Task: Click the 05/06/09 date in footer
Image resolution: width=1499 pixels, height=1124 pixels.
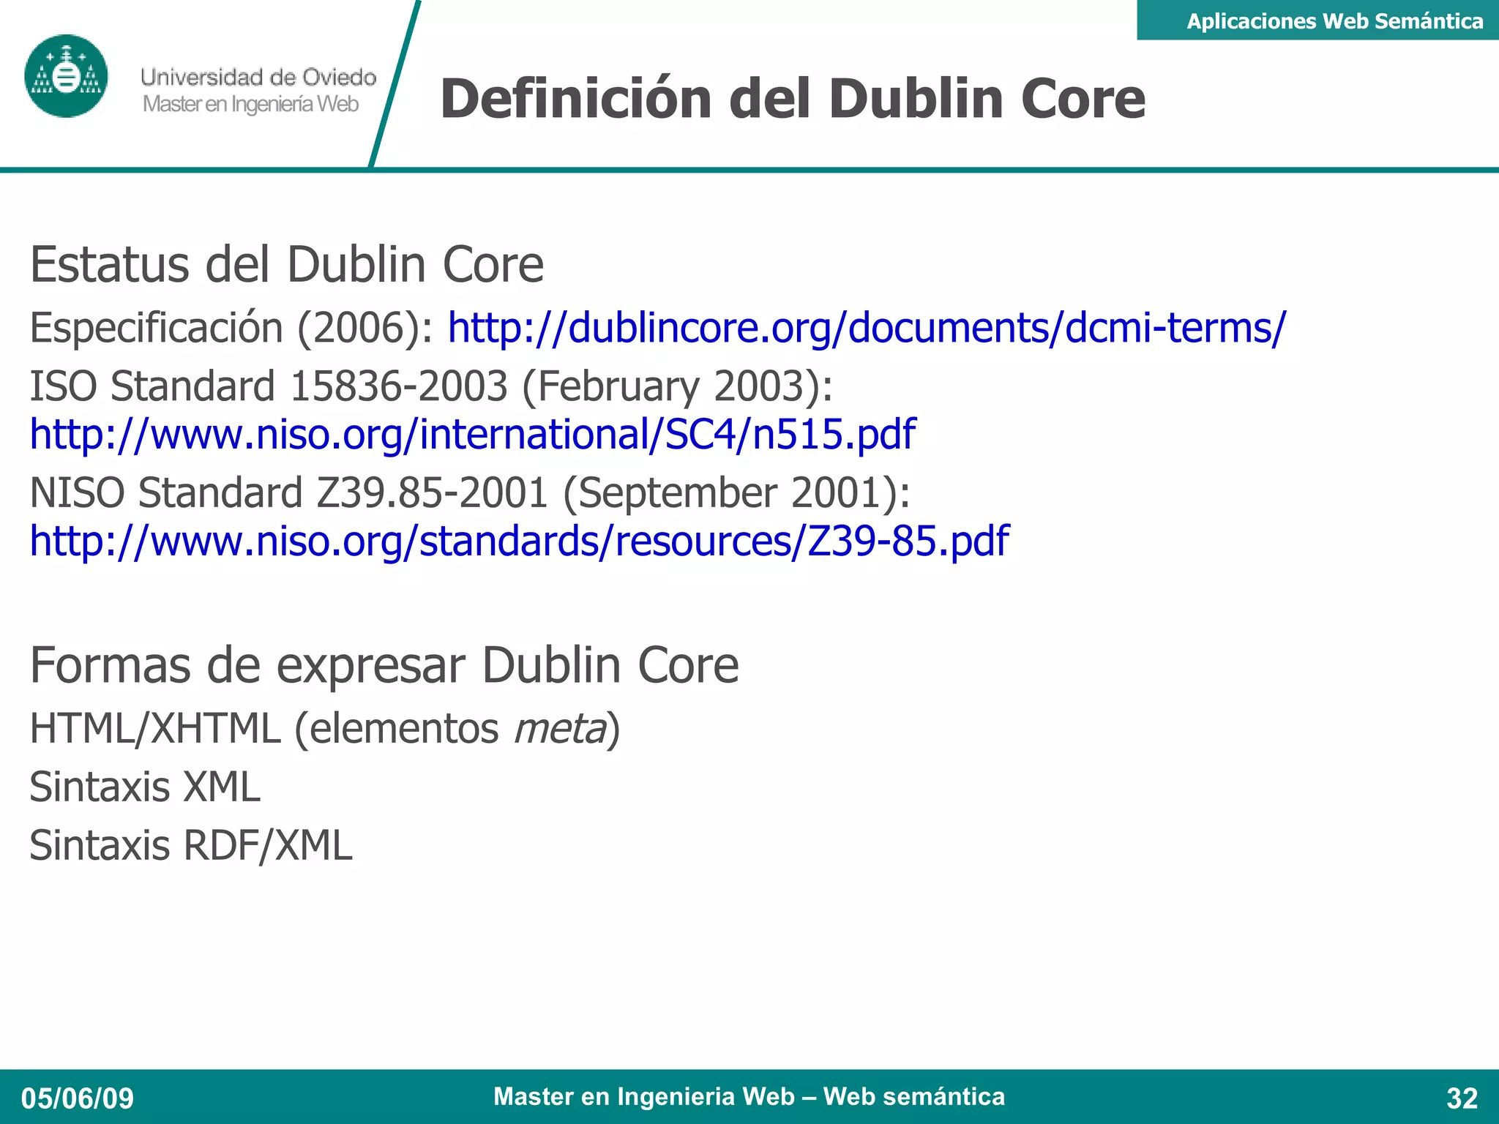Action: click(78, 1098)
